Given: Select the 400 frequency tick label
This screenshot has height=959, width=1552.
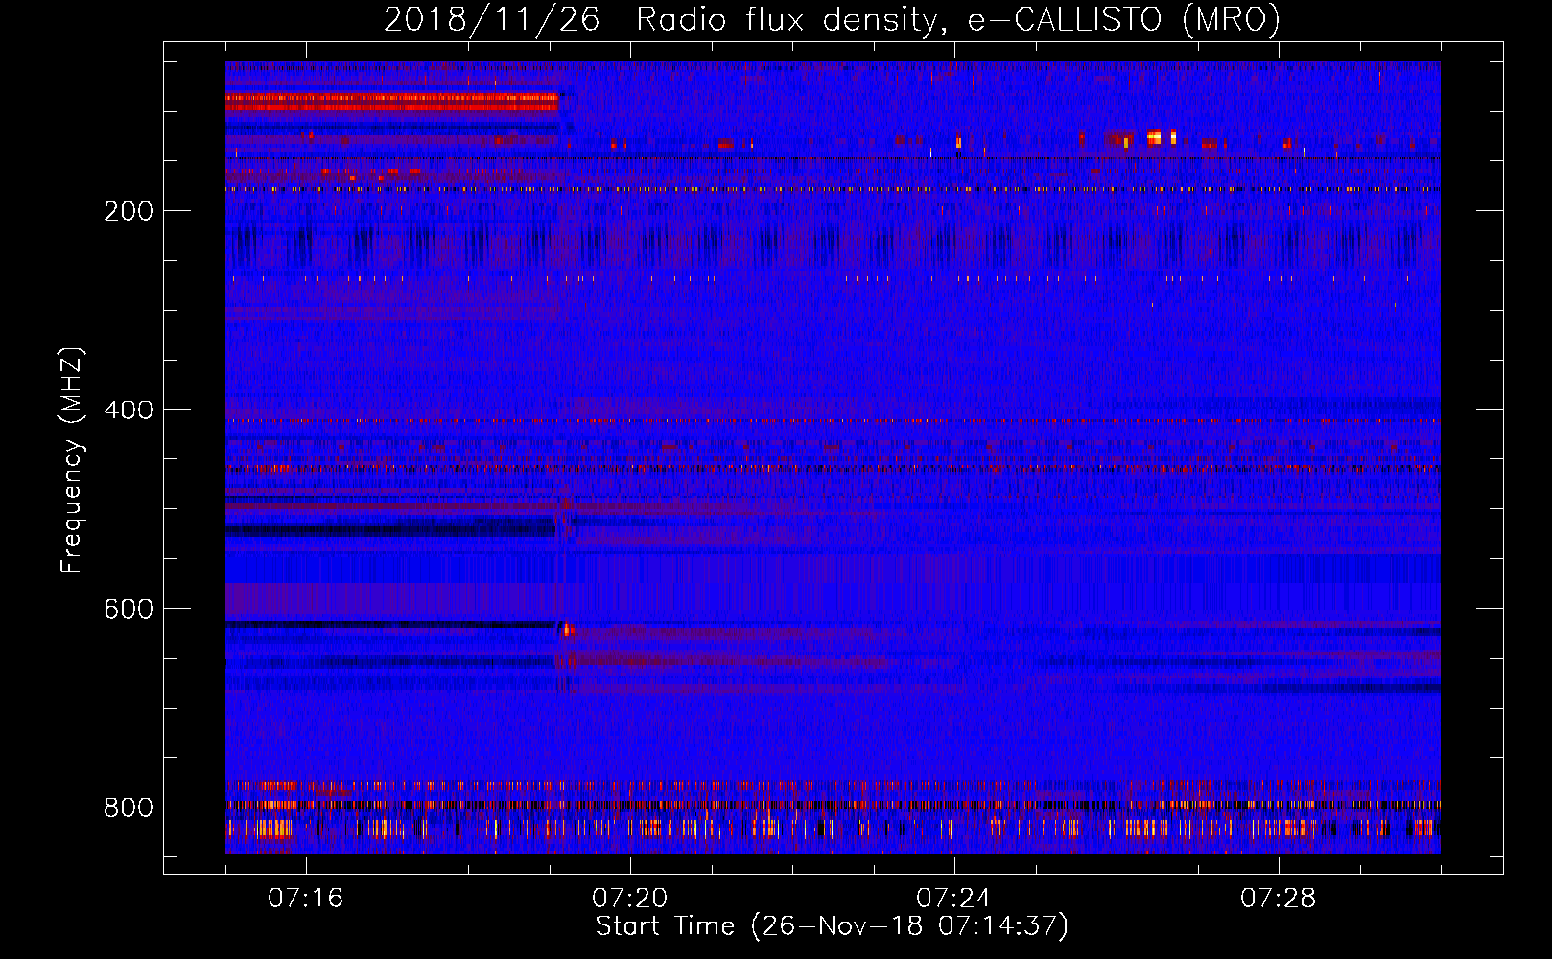Looking at the screenshot, I should (x=129, y=410).
